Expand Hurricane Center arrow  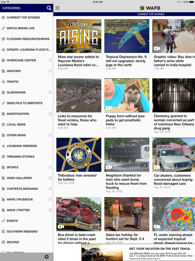click(50, 60)
